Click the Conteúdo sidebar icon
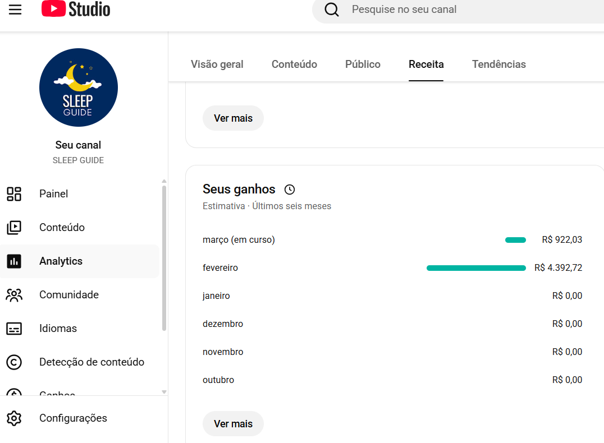 (x=14, y=228)
